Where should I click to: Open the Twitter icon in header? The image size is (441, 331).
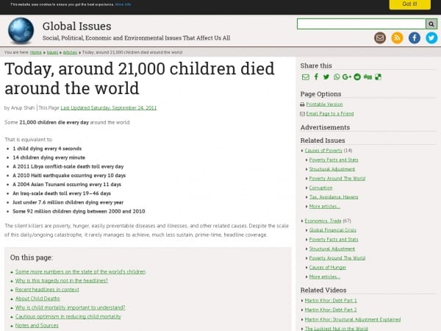(431, 38)
